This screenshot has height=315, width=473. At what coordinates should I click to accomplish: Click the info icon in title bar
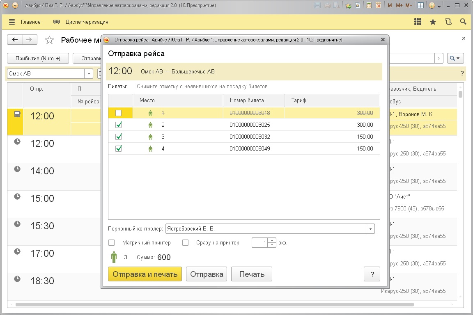432,6
